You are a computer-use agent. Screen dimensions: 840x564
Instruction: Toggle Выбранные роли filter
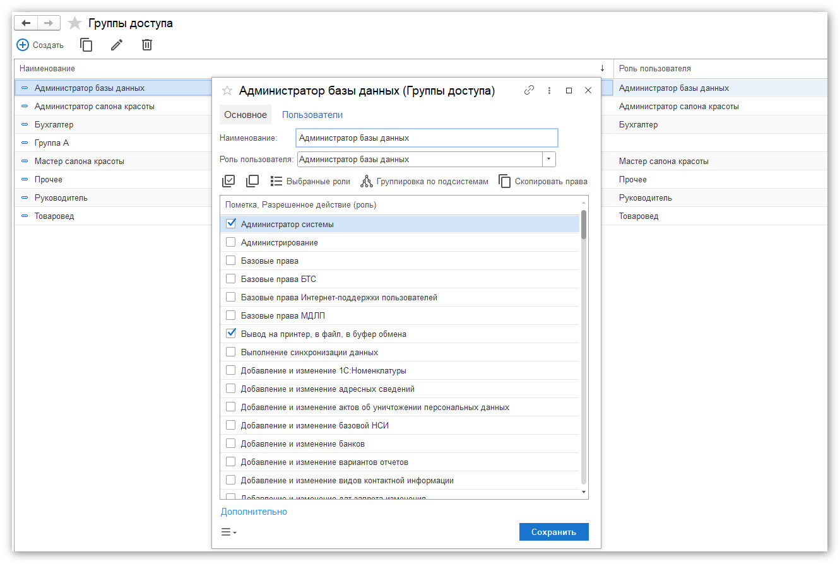[x=310, y=181]
